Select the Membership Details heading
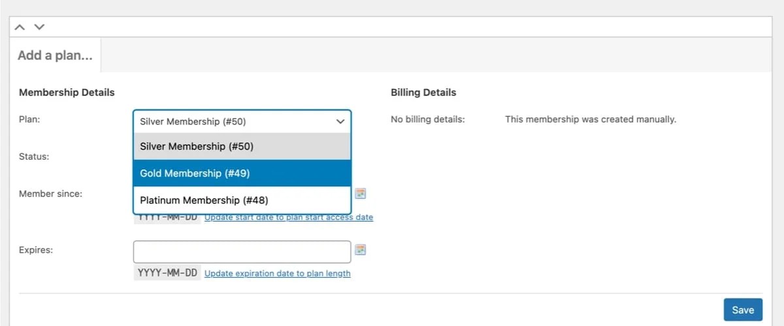784x326 pixels. pyautogui.click(x=67, y=93)
